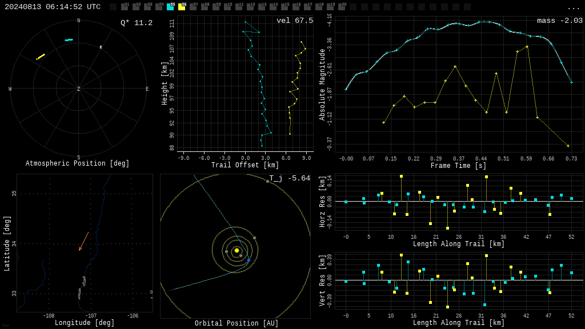The image size is (585, 329).
Task: Click the timestamp 20240813 06:14:52 UTC
Action: point(53,7)
